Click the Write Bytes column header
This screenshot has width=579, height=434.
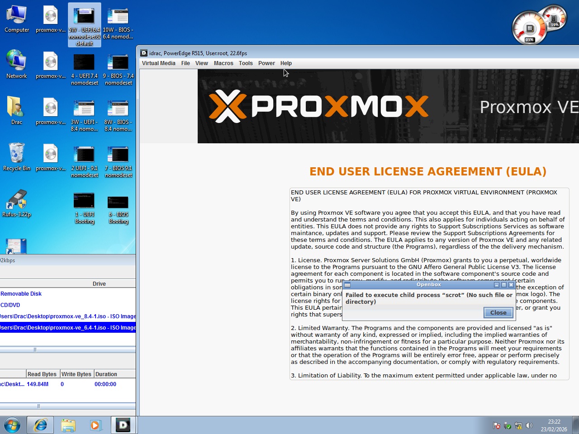click(76, 374)
